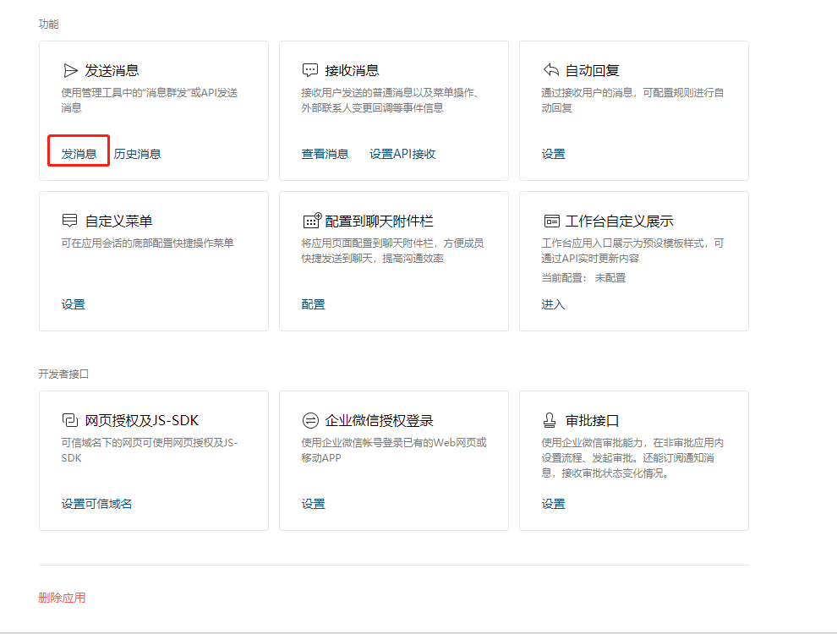This screenshot has width=837, height=634.
Task: Open the 设置API接收 link
Action: pyautogui.click(x=402, y=154)
